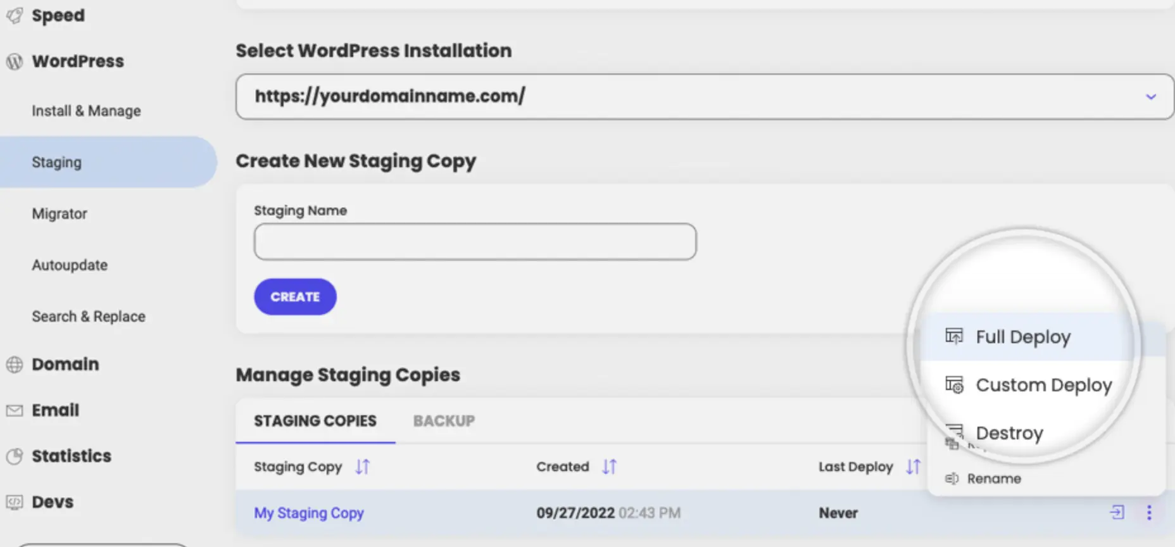Click the WordPress logo icon in sidebar
The height and width of the screenshot is (547, 1175).
coord(15,61)
